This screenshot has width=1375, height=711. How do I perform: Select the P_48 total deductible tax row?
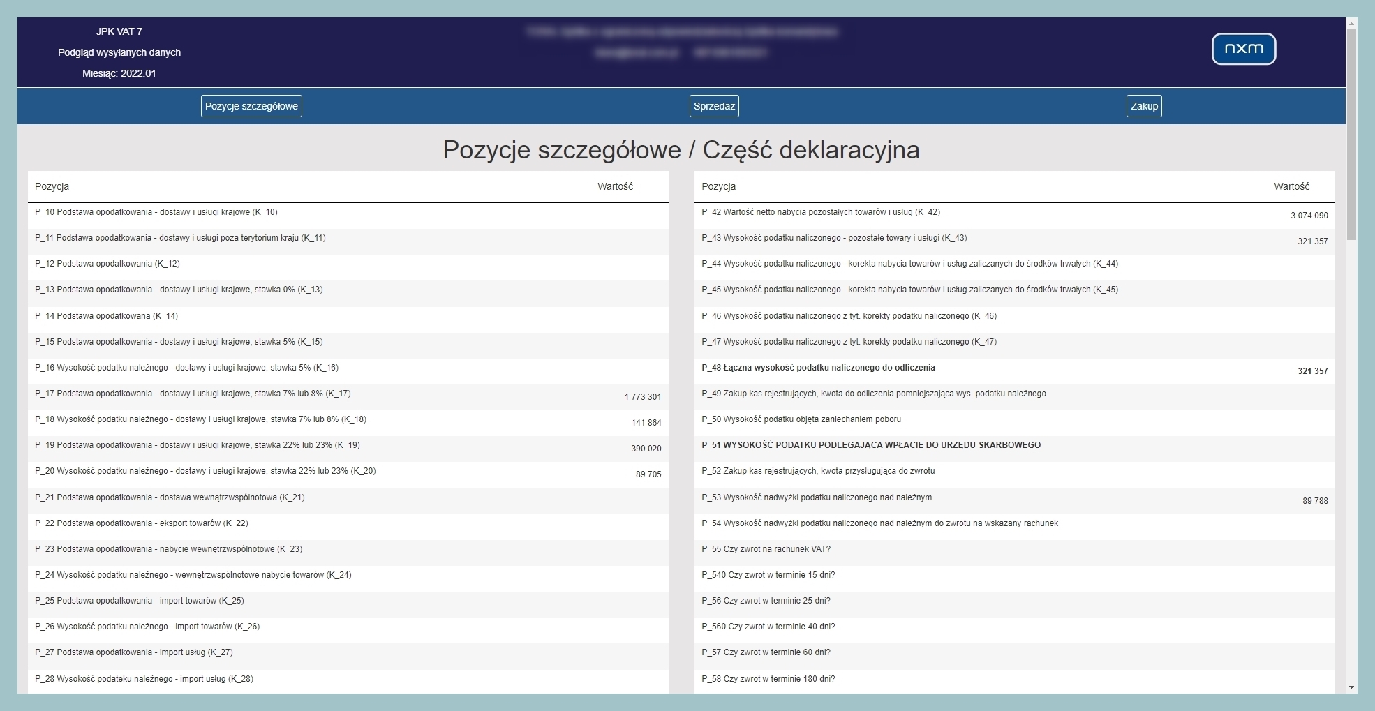[x=818, y=368]
